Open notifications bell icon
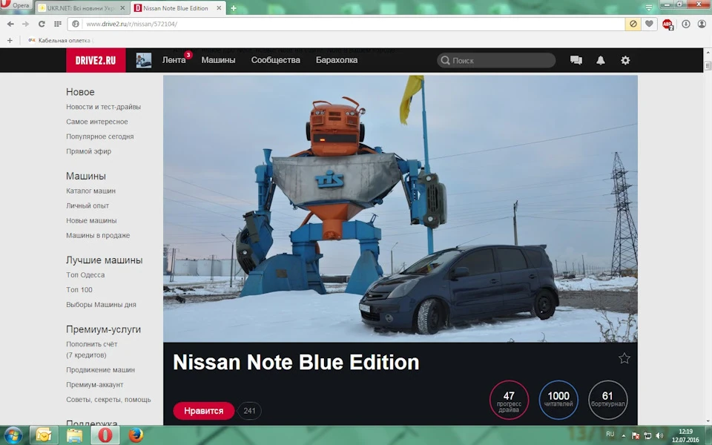 (x=600, y=60)
